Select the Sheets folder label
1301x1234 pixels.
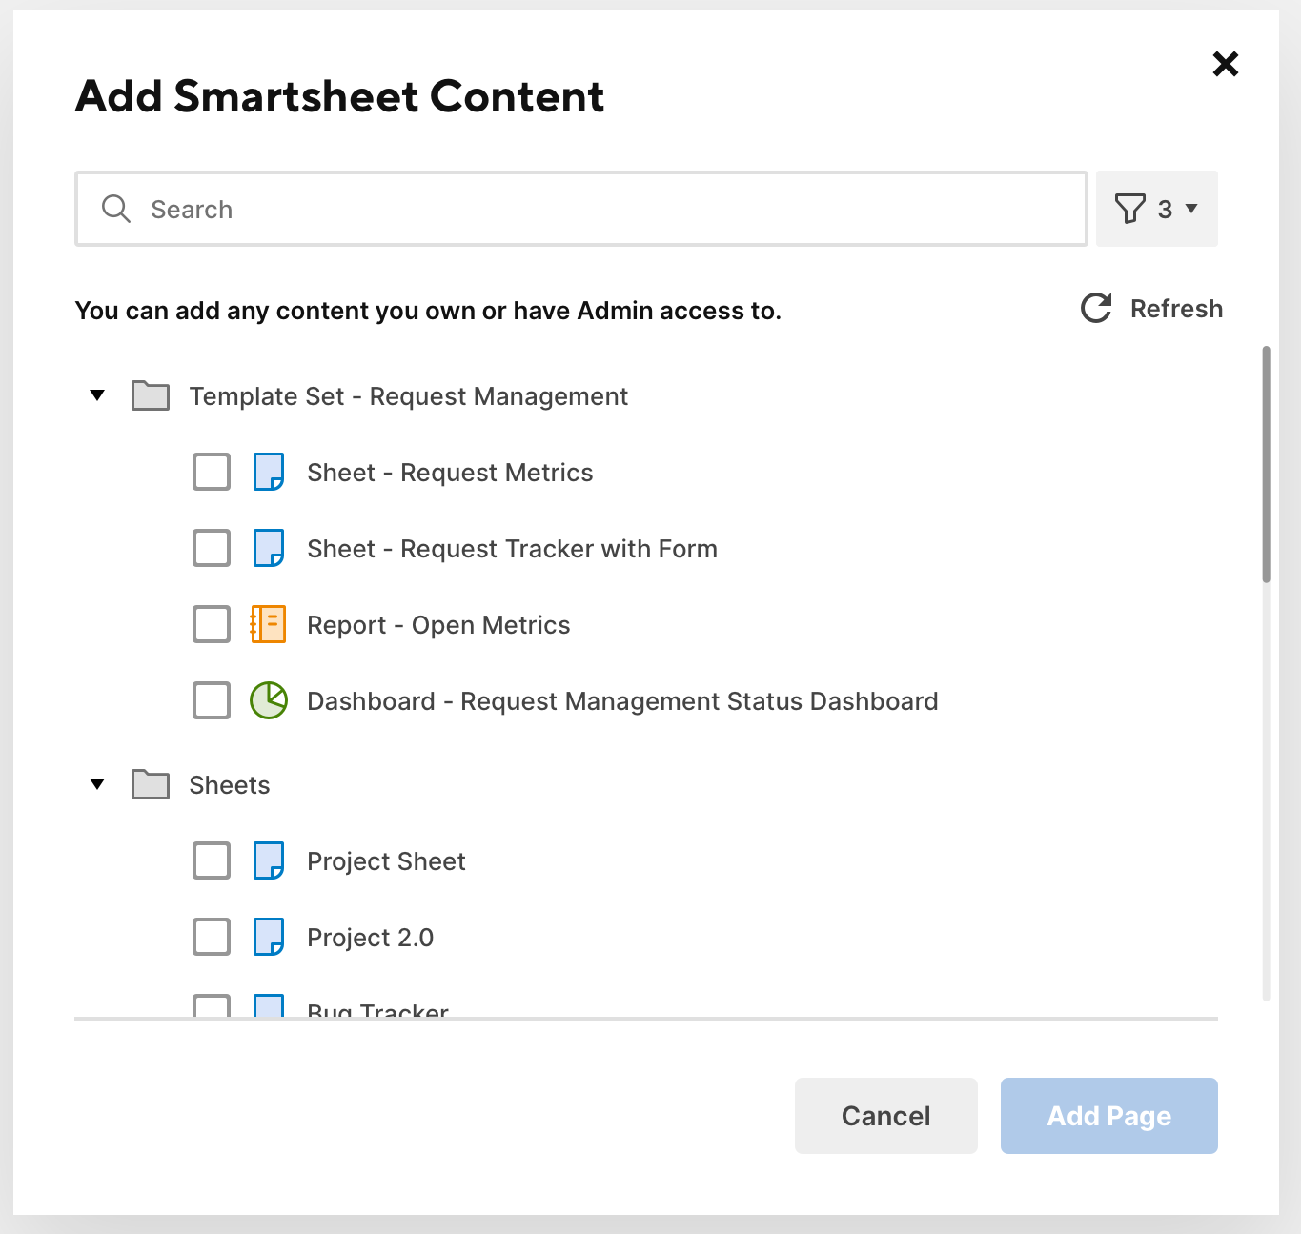[x=230, y=785]
